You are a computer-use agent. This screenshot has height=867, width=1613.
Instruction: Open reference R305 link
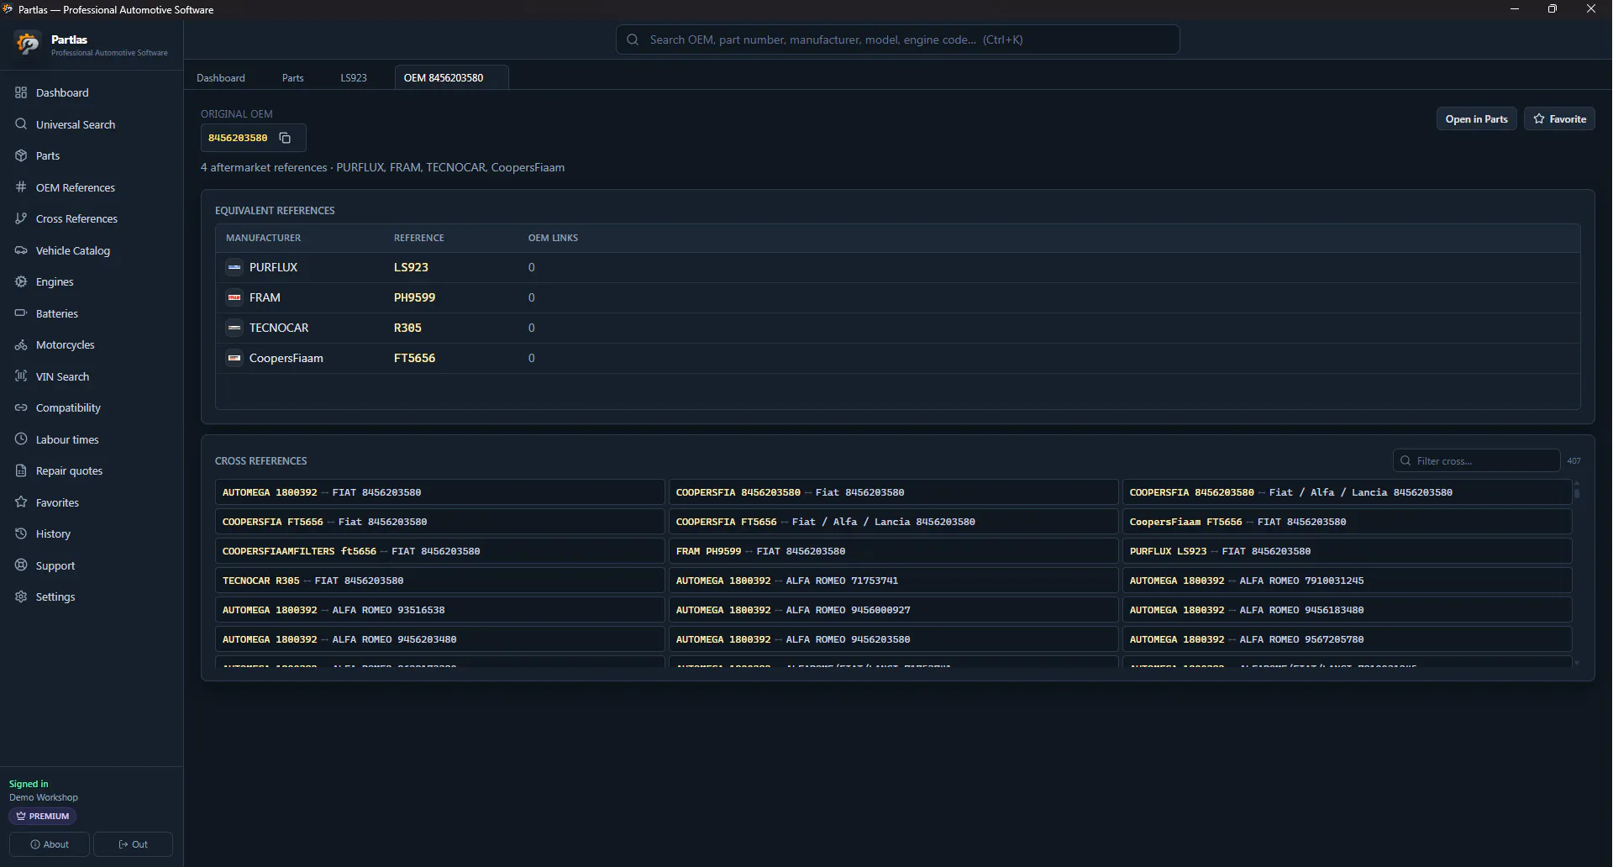tap(407, 328)
